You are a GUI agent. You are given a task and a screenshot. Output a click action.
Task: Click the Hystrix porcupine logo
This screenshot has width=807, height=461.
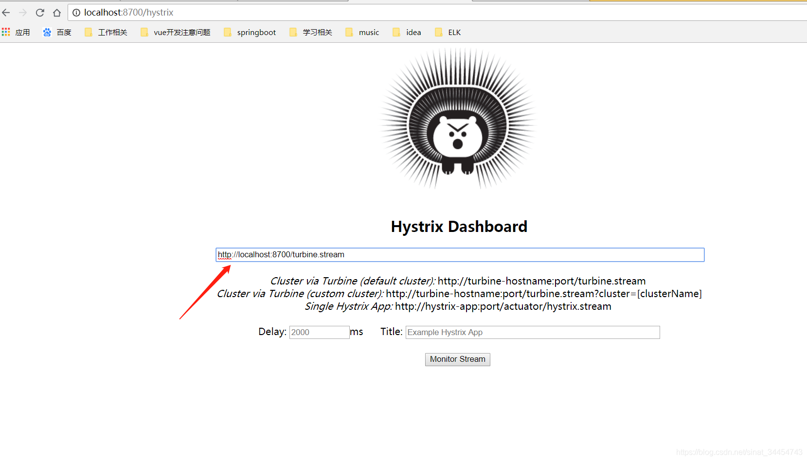click(x=458, y=118)
